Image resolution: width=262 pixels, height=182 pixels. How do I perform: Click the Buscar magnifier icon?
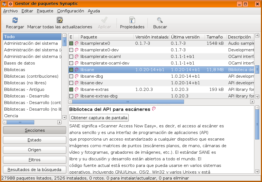(x=160, y=20)
